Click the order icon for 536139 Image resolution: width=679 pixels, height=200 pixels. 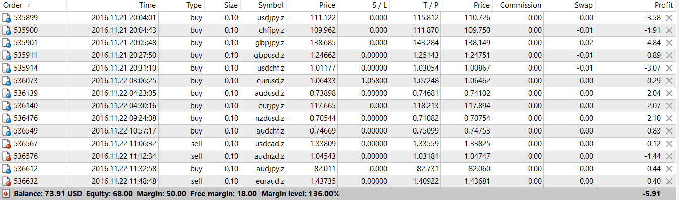coord(6,93)
